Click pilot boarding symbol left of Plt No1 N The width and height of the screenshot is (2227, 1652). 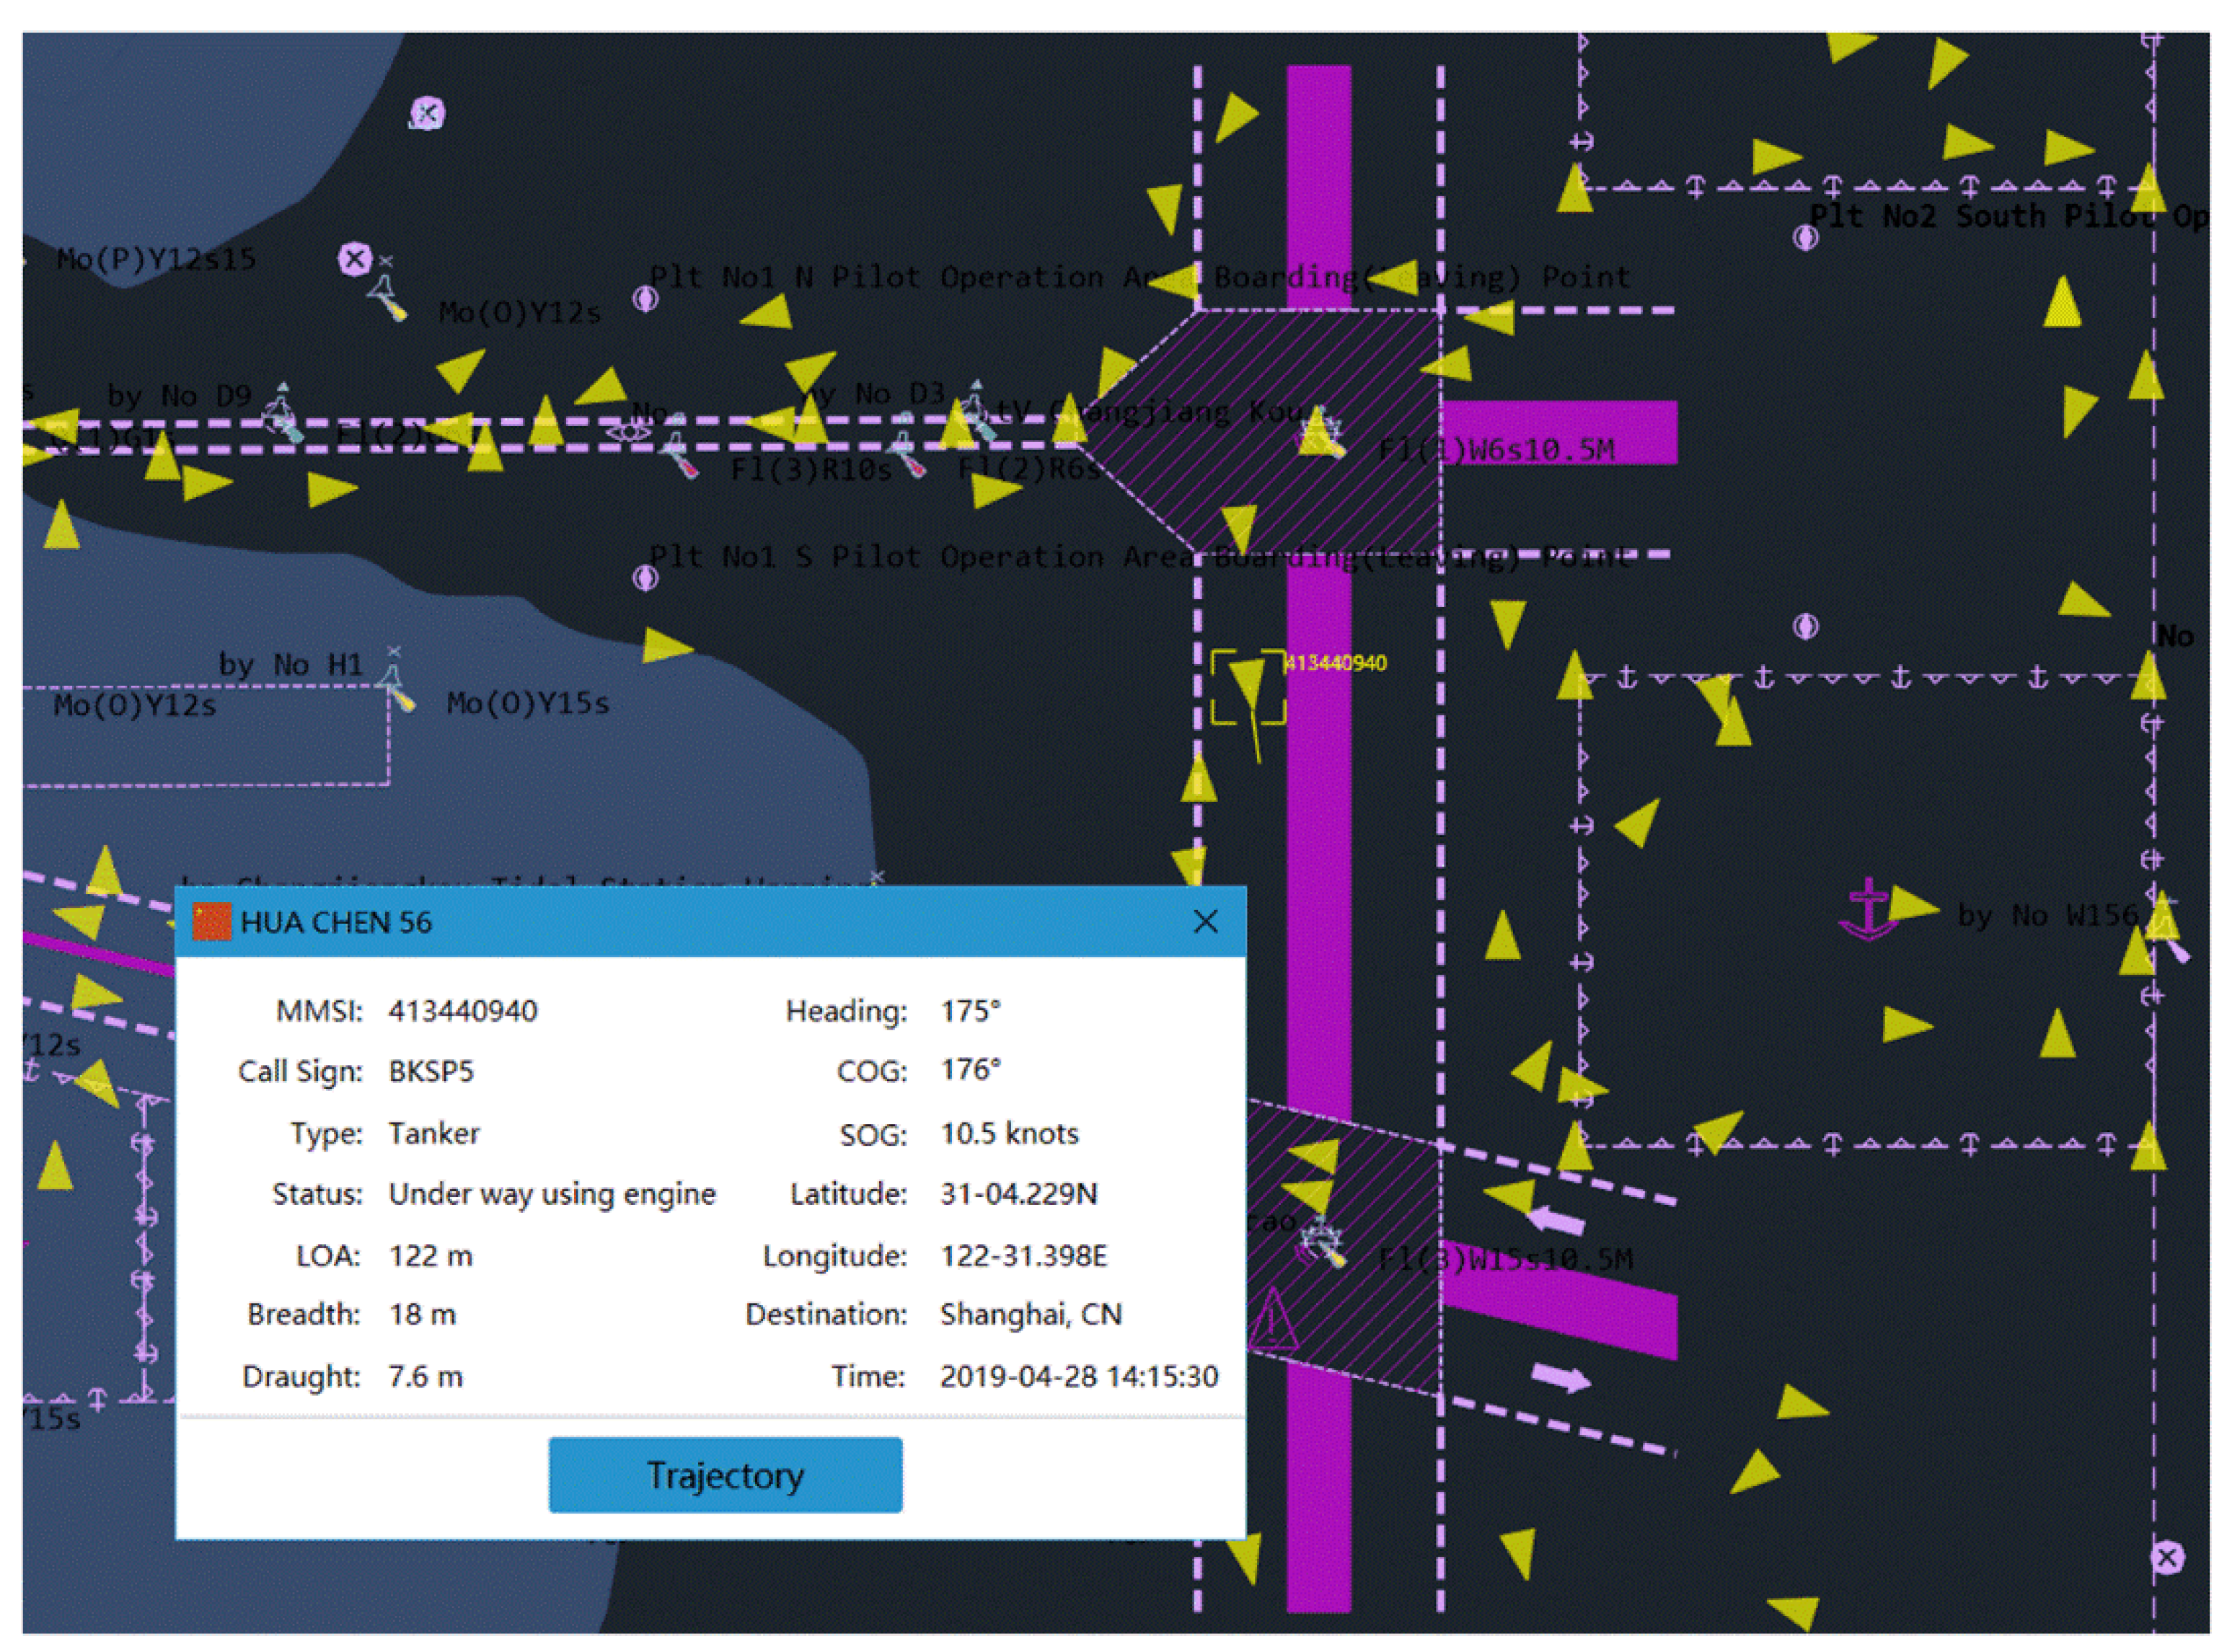tap(645, 298)
